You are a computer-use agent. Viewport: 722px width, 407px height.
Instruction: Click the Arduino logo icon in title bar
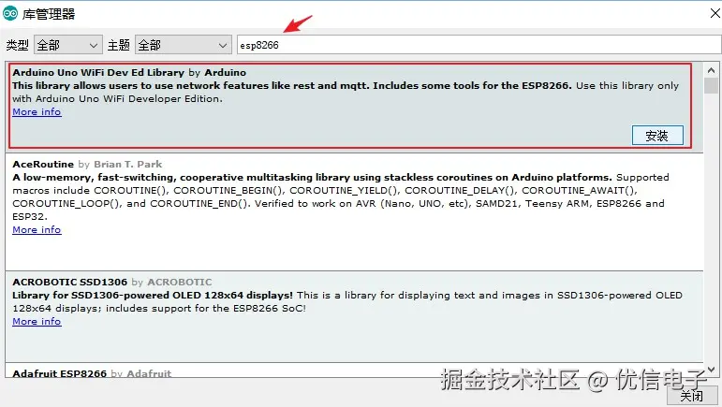pos(10,13)
